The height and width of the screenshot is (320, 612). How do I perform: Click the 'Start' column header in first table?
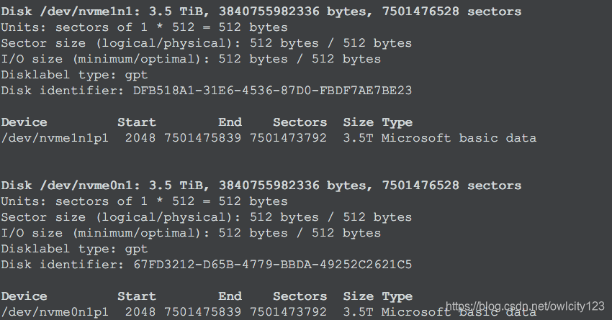[137, 122]
